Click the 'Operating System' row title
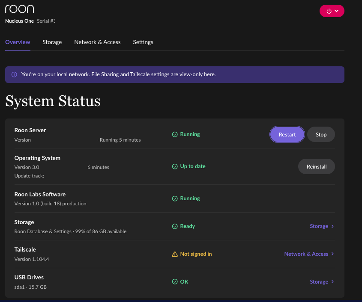Viewport: 362px width, 302px height. coord(37,158)
